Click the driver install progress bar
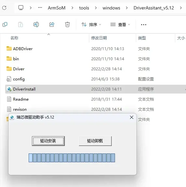186x187 pixels. tap(72, 158)
